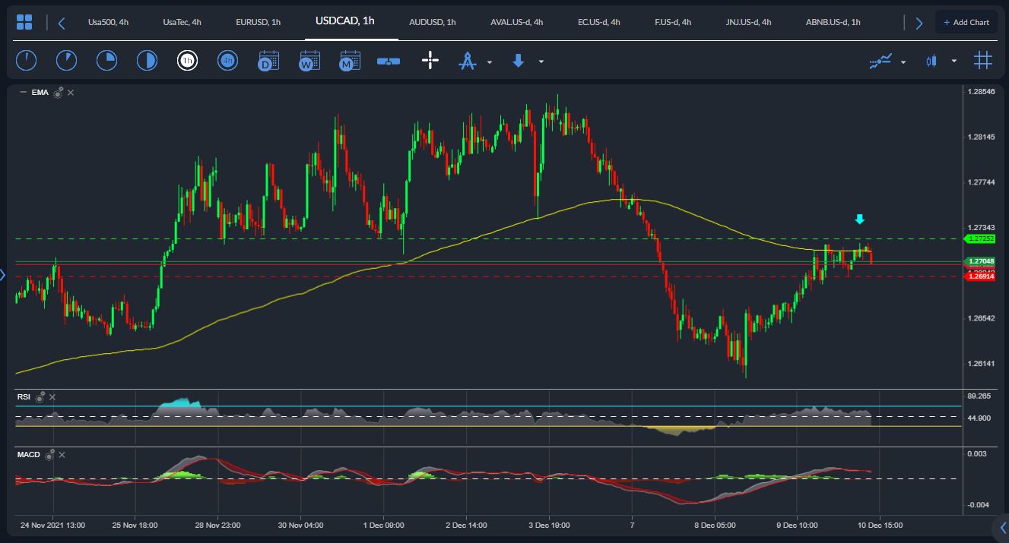Select the Daily calendar timeframe
Viewport: 1009px width, 543px height.
coord(268,60)
